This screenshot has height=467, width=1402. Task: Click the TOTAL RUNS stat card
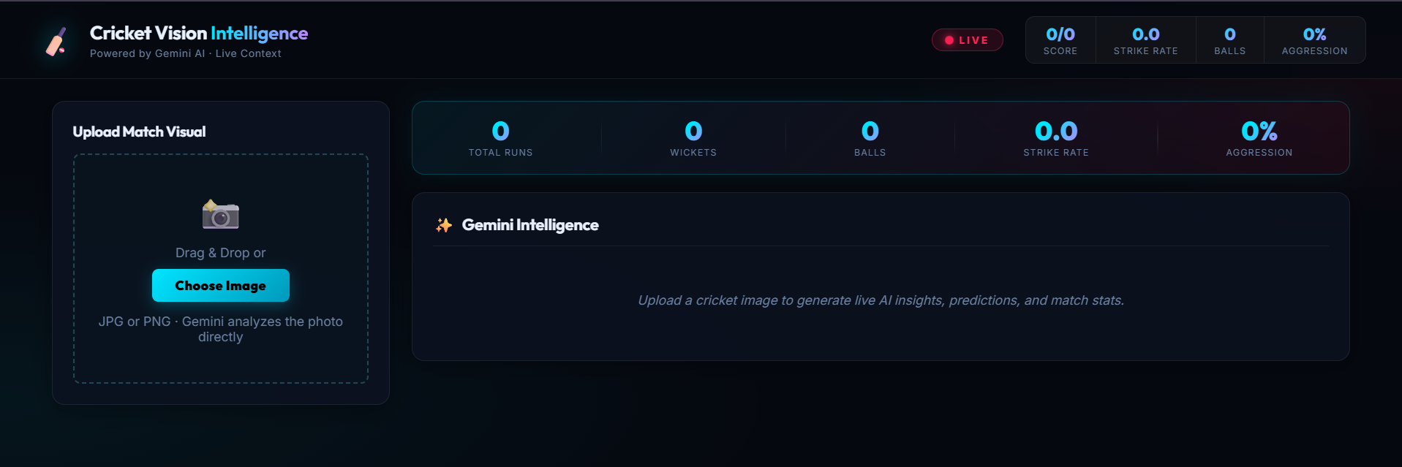pyautogui.click(x=501, y=137)
